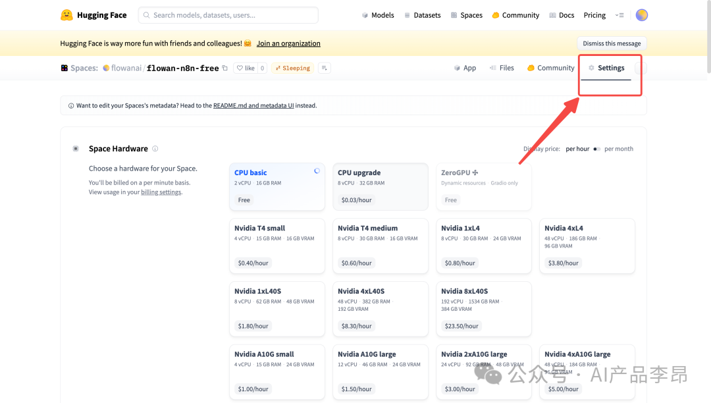
Task: Click the Space Hardware chip icon
Action: coord(76,149)
